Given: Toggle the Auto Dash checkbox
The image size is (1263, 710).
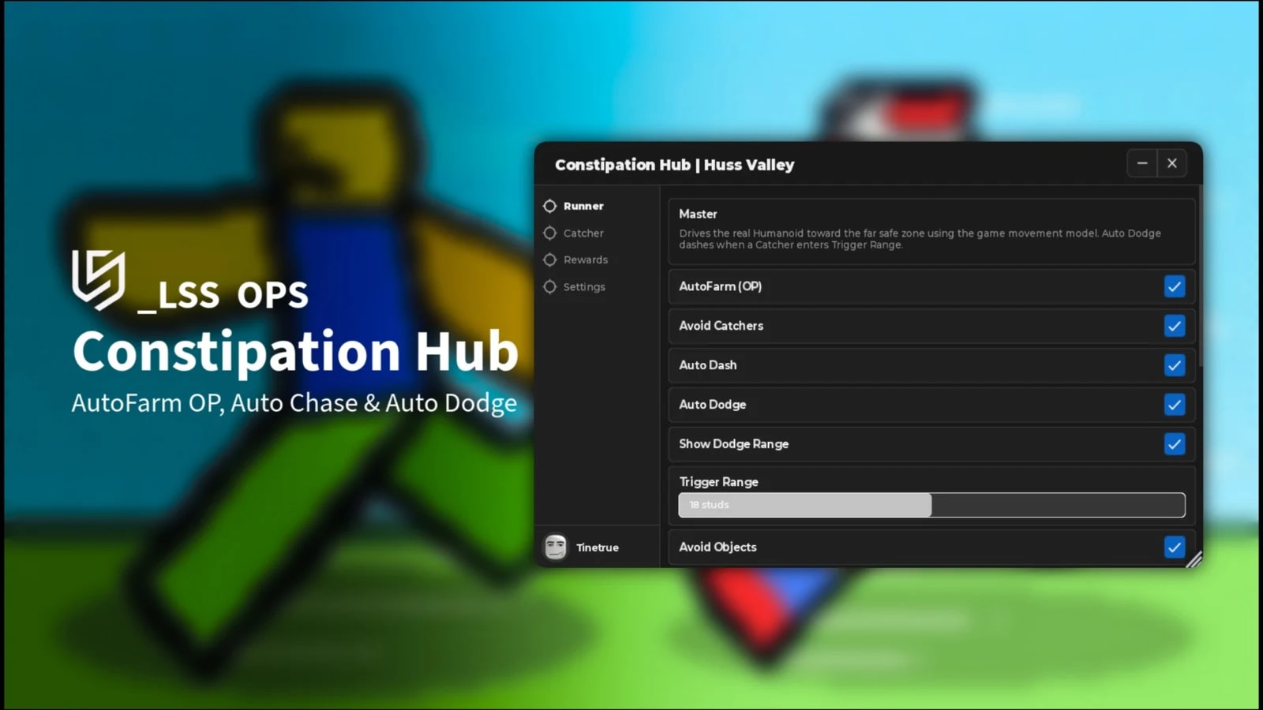Looking at the screenshot, I should tap(1175, 365).
